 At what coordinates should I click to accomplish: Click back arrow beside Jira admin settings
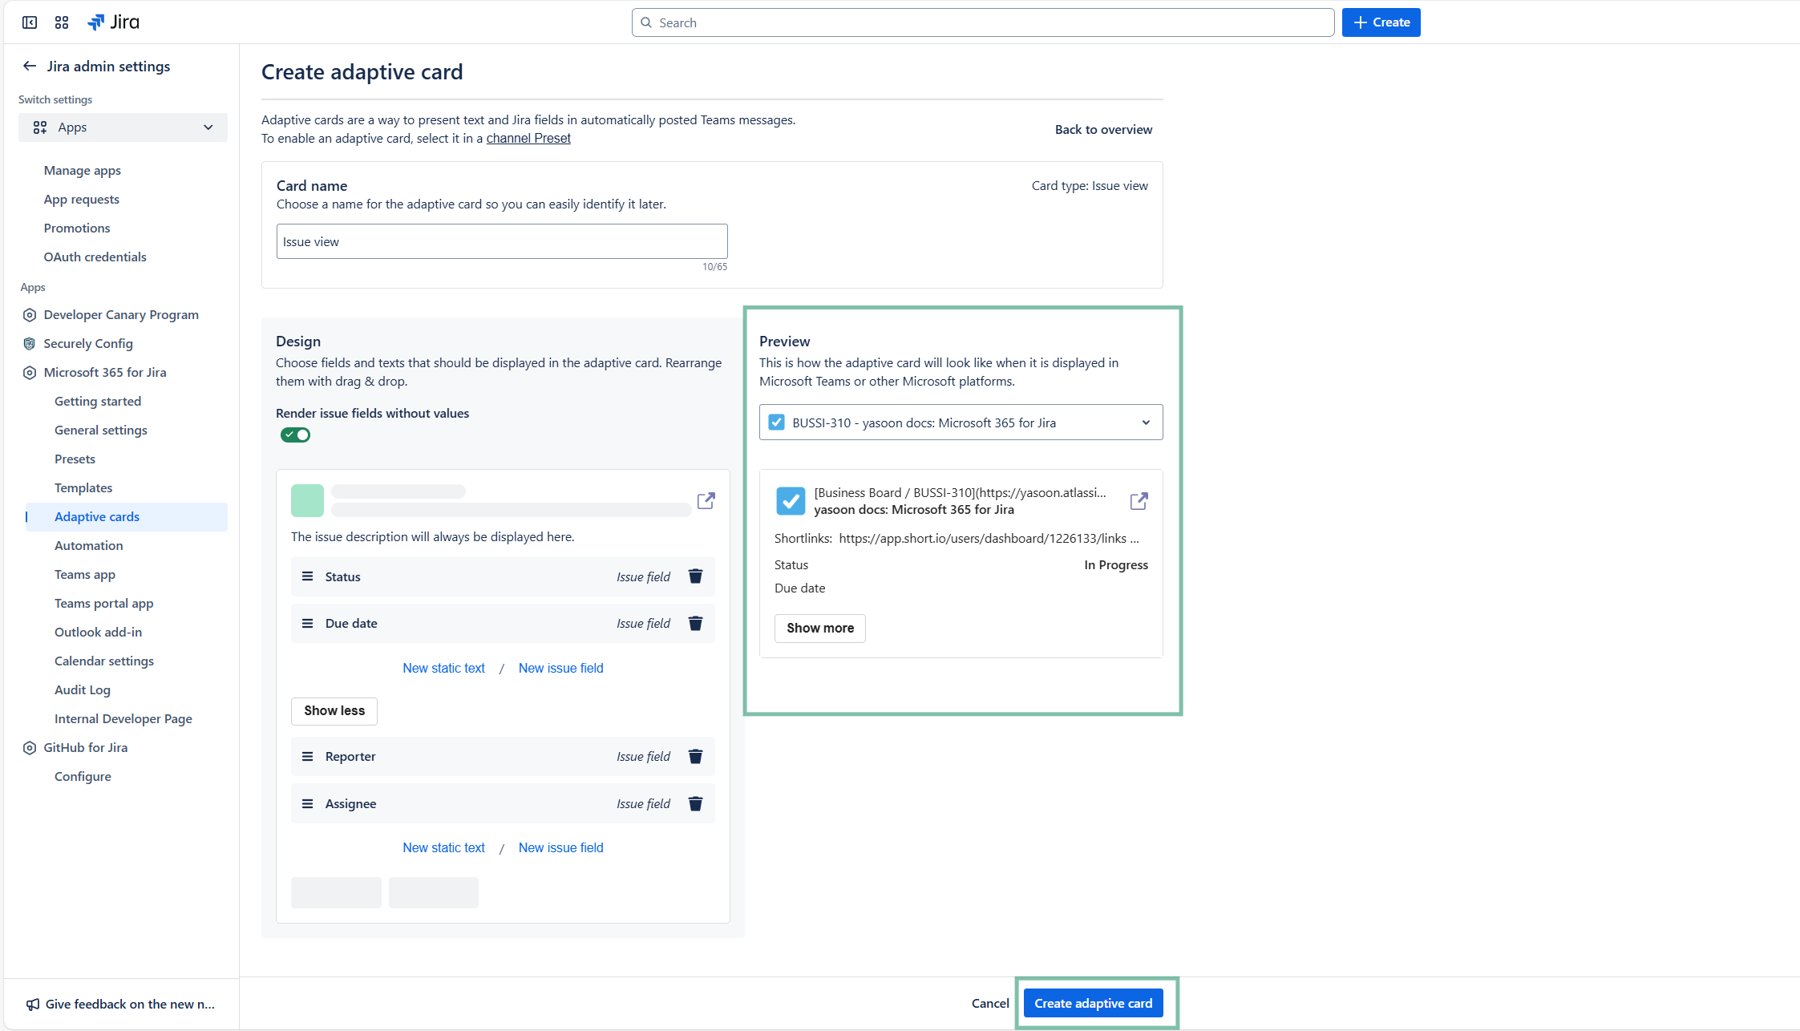(x=30, y=67)
